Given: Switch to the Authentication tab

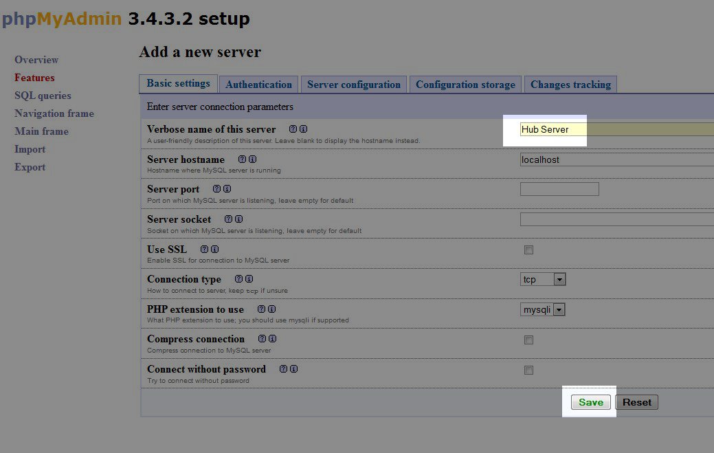Looking at the screenshot, I should pos(258,85).
